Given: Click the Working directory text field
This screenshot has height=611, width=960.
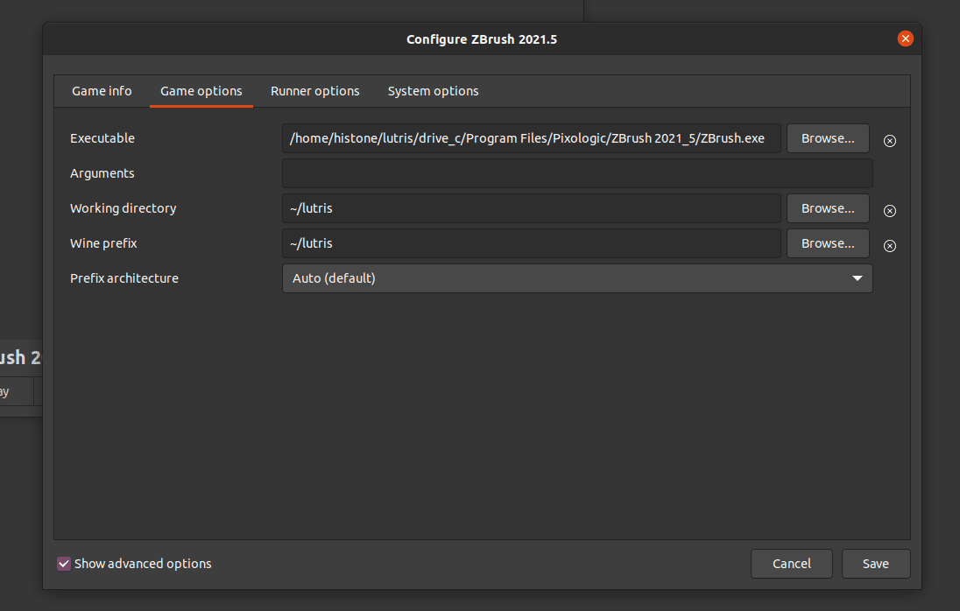Looking at the screenshot, I should [x=531, y=208].
